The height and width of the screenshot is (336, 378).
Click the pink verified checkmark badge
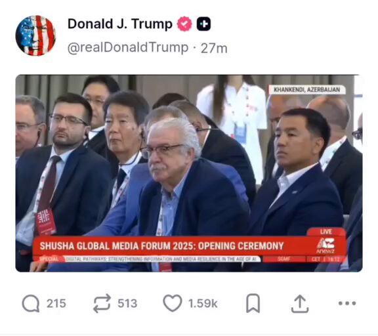[x=184, y=24]
